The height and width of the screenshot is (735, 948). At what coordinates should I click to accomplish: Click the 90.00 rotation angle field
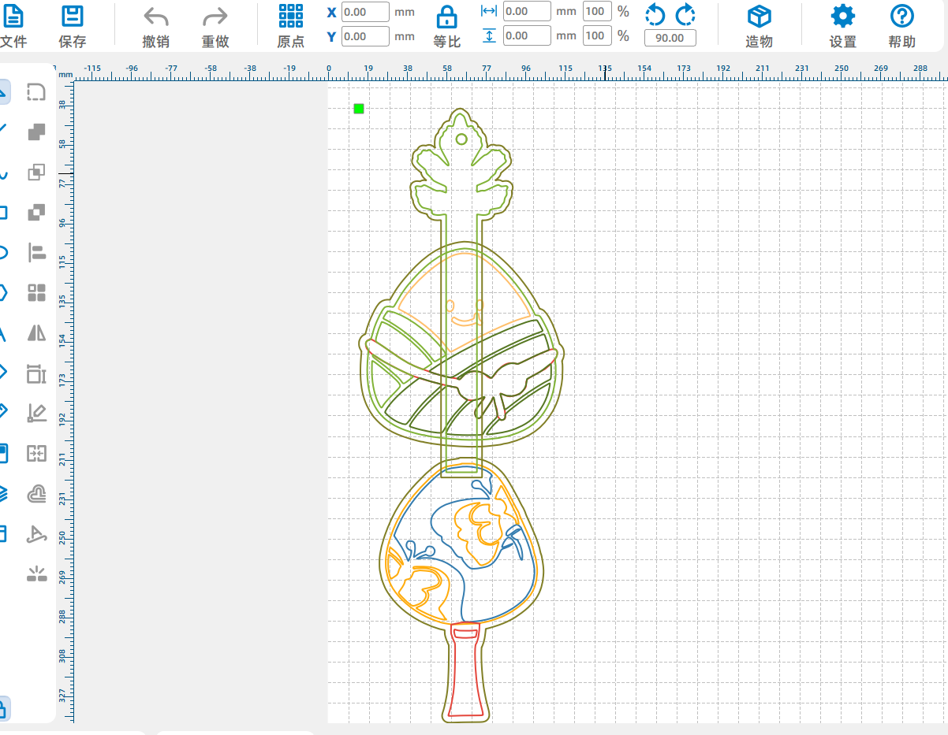(x=670, y=38)
